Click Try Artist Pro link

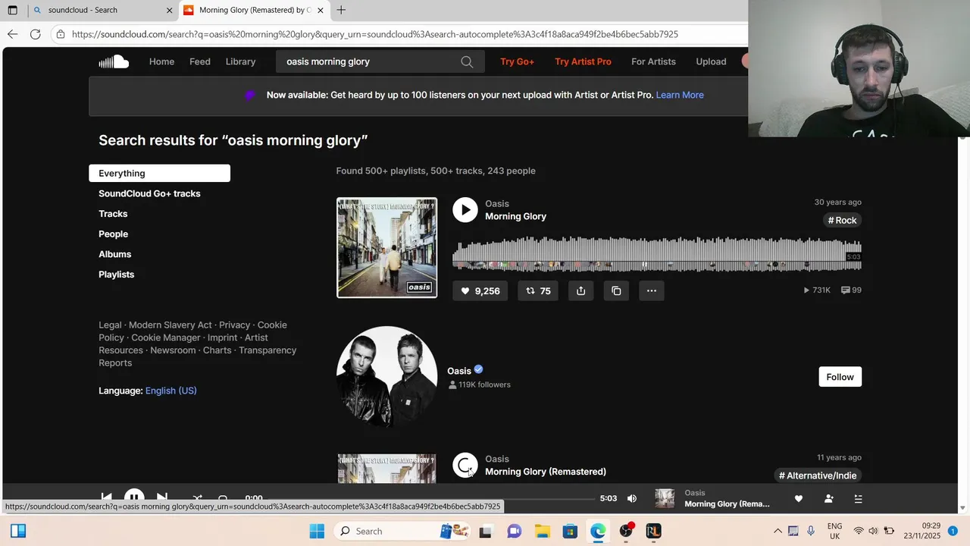tap(583, 61)
